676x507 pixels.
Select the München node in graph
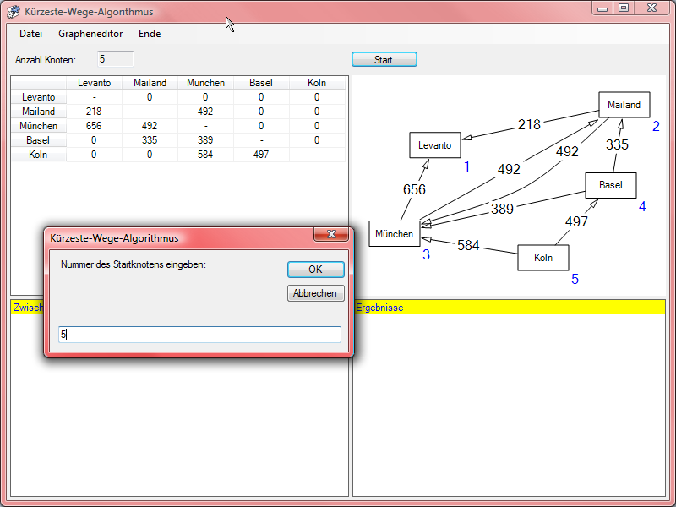point(394,234)
